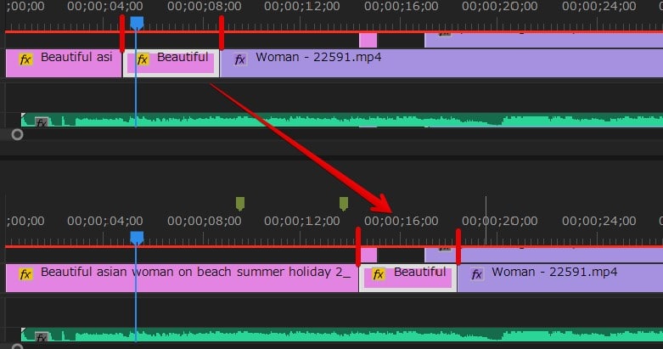Click 00;00;24;00 on the lower time ruler
Image resolution: width=663 pixels, height=349 pixels.
(598, 221)
